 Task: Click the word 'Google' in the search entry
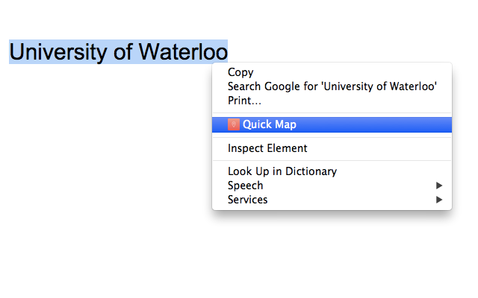pyautogui.click(x=281, y=86)
